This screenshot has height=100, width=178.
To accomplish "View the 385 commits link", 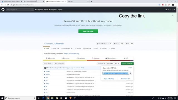I will coord(50,58).
